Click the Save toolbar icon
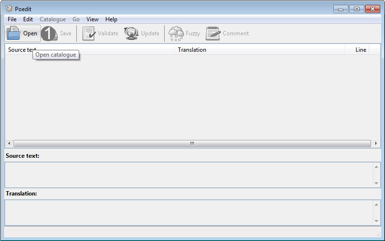The image size is (385, 241). tap(50, 33)
